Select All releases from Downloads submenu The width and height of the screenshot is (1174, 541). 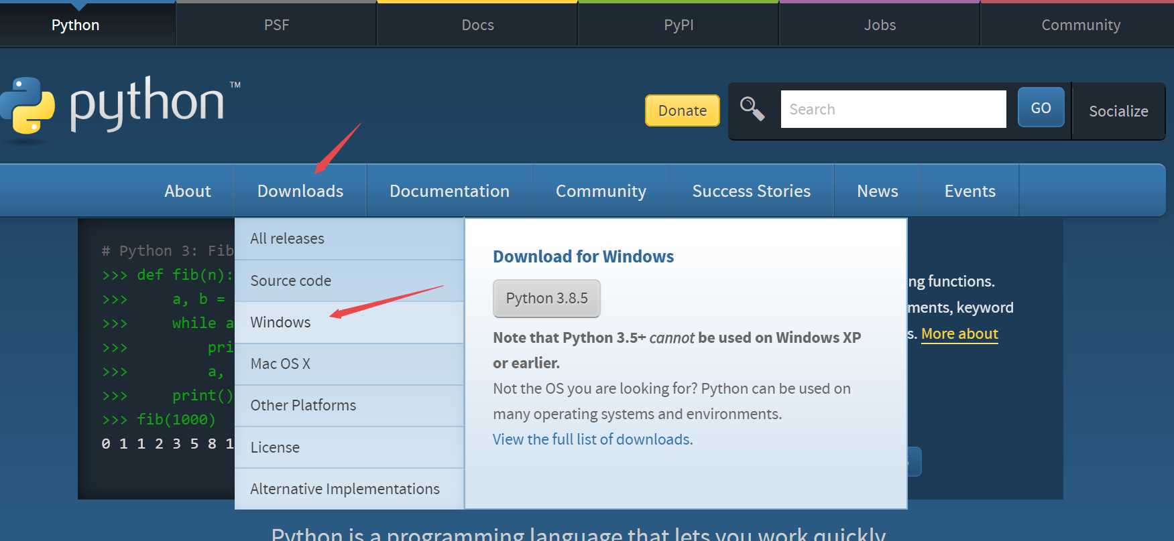349,238
